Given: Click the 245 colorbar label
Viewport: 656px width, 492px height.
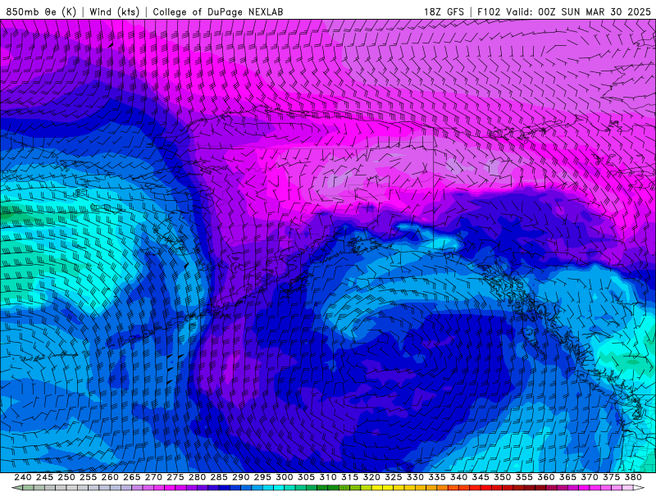Looking at the screenshot, I should click(x=44, y=477).
